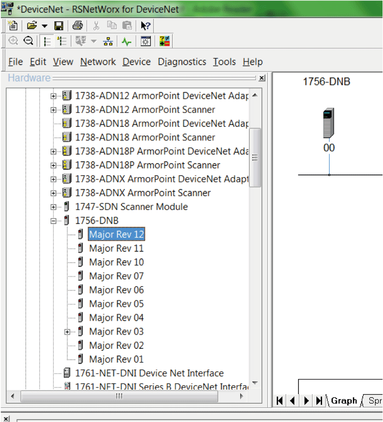Click the device icon beside Major Rev 04
The height and width of the screenshot is (422, 383).
(80, 318)
